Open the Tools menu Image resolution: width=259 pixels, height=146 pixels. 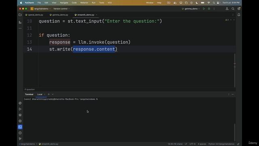[x=102, y=3]
